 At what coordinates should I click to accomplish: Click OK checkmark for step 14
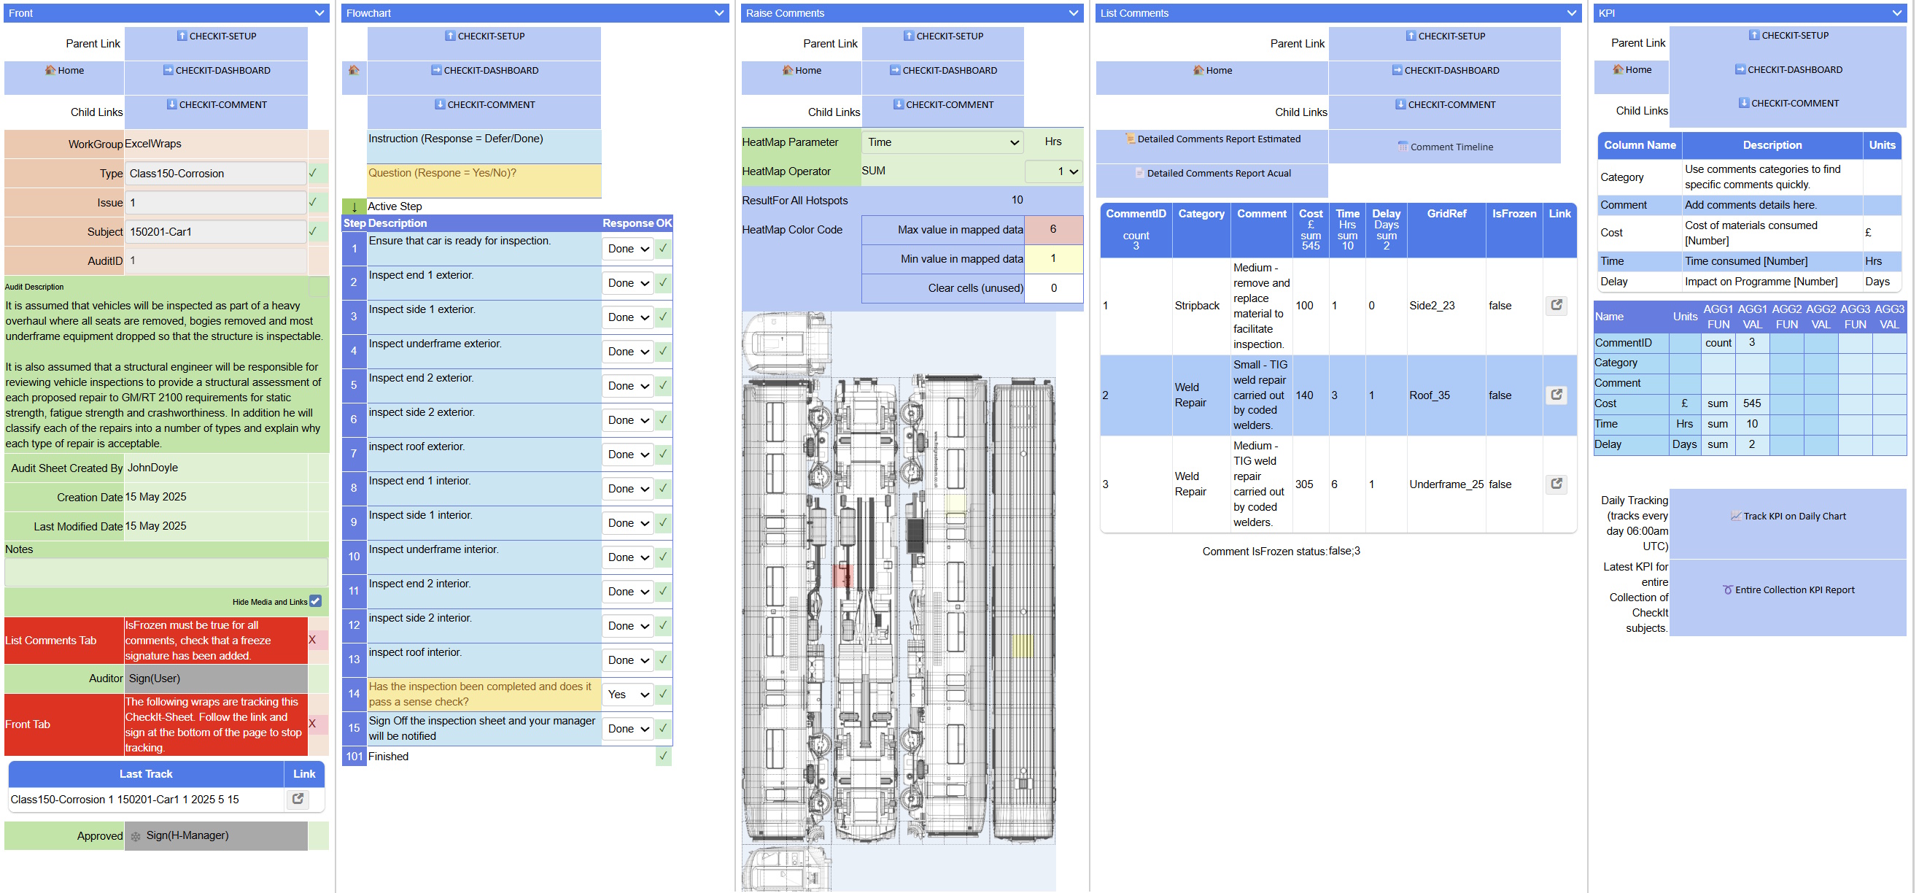[x=663, y=694]
